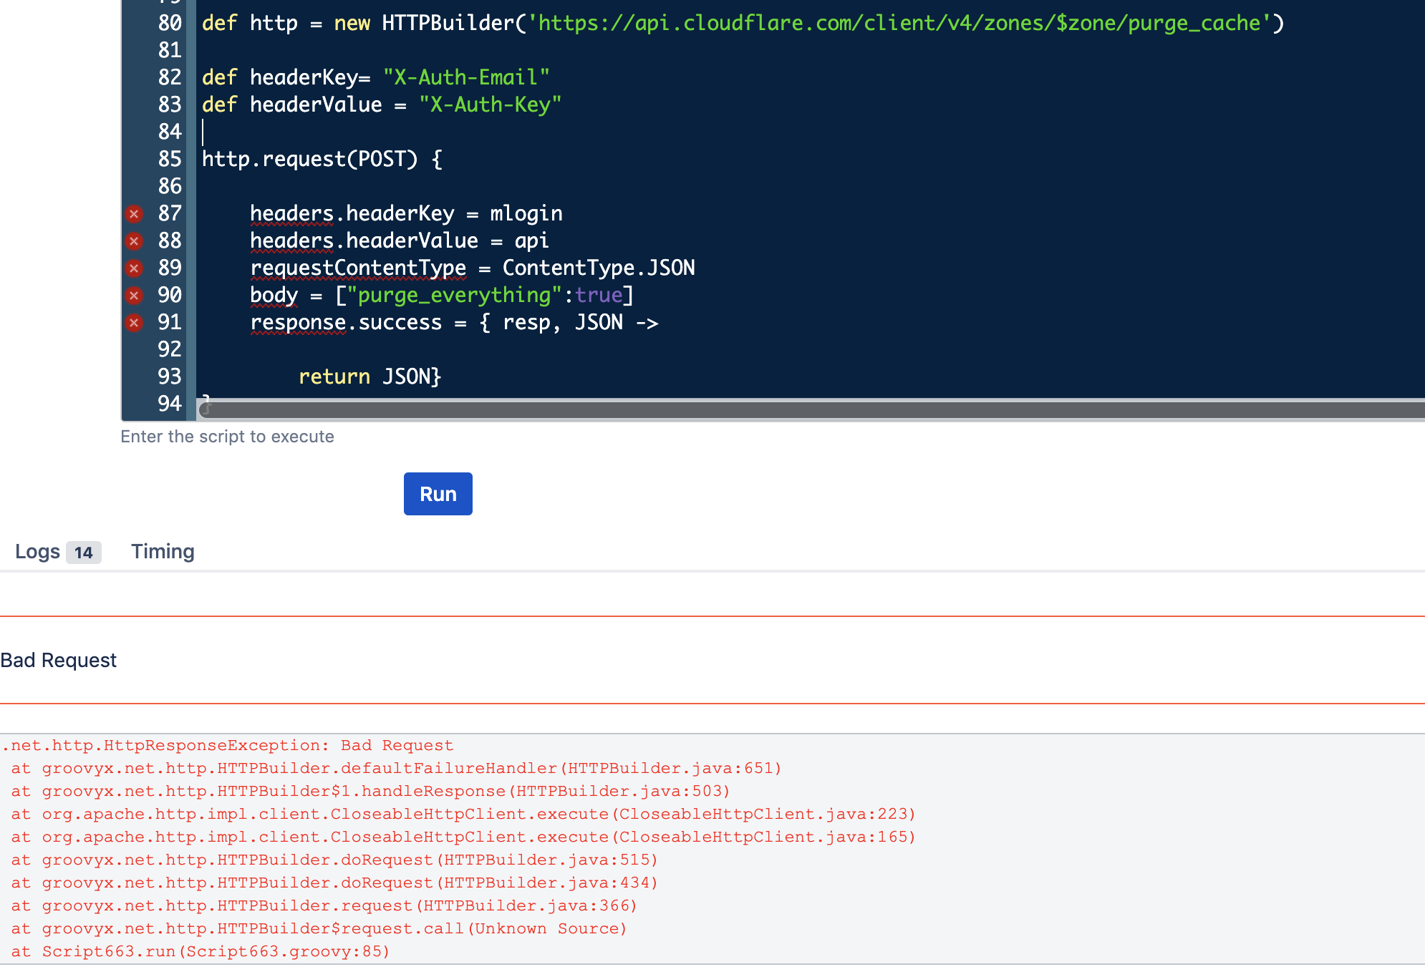Click the error marker on line 91
Screen dimensions: 1425x972
tap(134, 322)
